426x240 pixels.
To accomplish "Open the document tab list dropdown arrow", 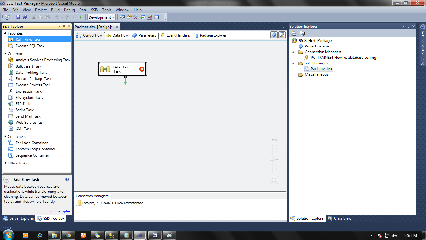I will 284,27.
